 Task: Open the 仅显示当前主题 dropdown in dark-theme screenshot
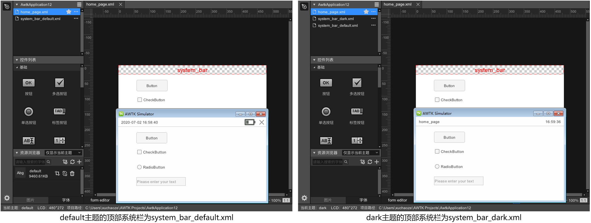360,153
